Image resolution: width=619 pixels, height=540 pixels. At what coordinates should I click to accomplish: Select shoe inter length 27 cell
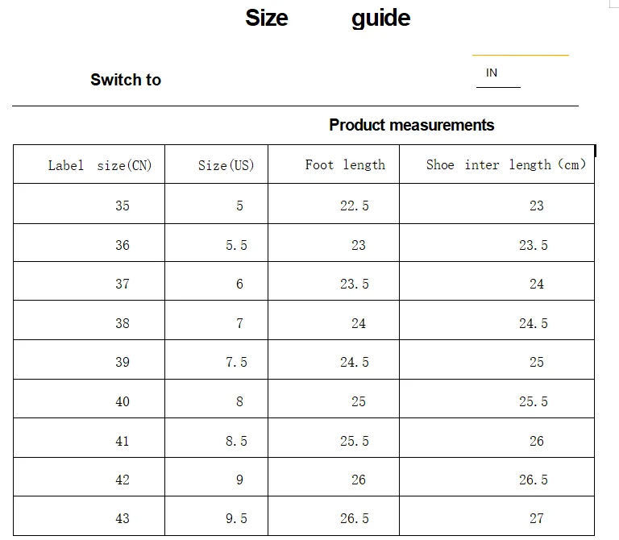coord(496,516)
